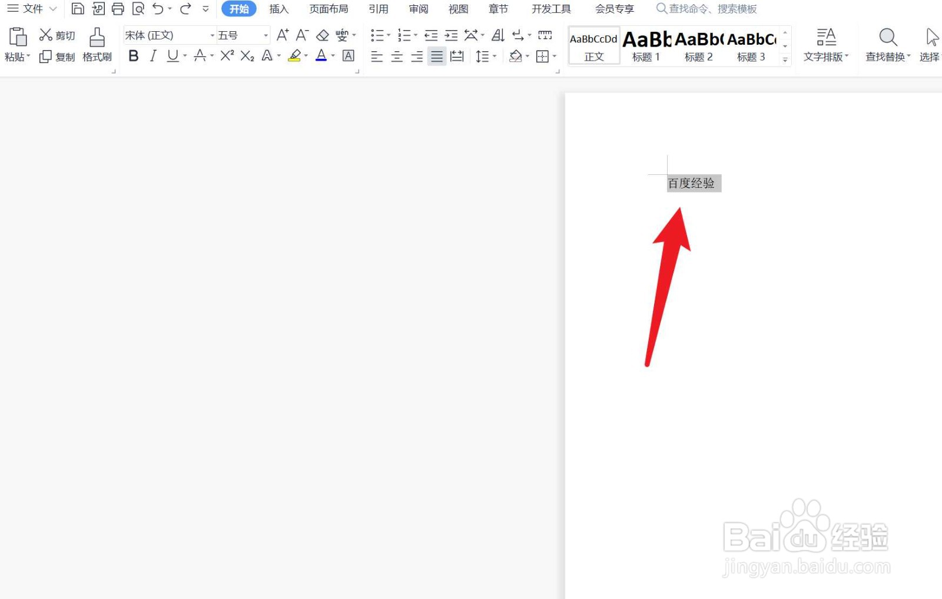Copy selection with 复制 button
The width and height of the screenshot is (942, 599).
point(57,57)
